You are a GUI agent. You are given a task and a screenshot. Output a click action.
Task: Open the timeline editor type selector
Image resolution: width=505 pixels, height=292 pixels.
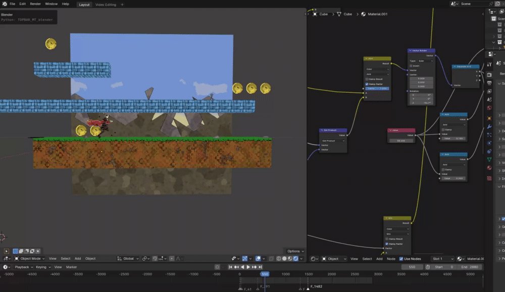pyautogui.click(x=7, y=267)
